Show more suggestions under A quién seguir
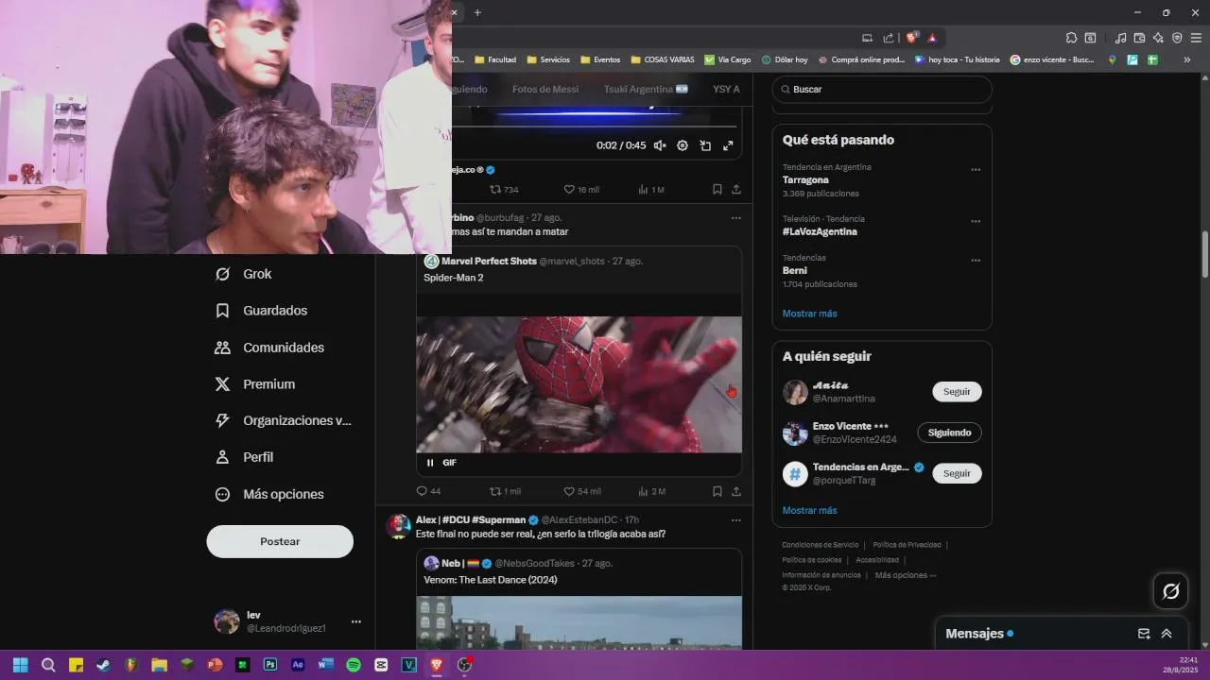This screenshot has width=1210, height=680. pyautogui.click(x=809, y=511)
